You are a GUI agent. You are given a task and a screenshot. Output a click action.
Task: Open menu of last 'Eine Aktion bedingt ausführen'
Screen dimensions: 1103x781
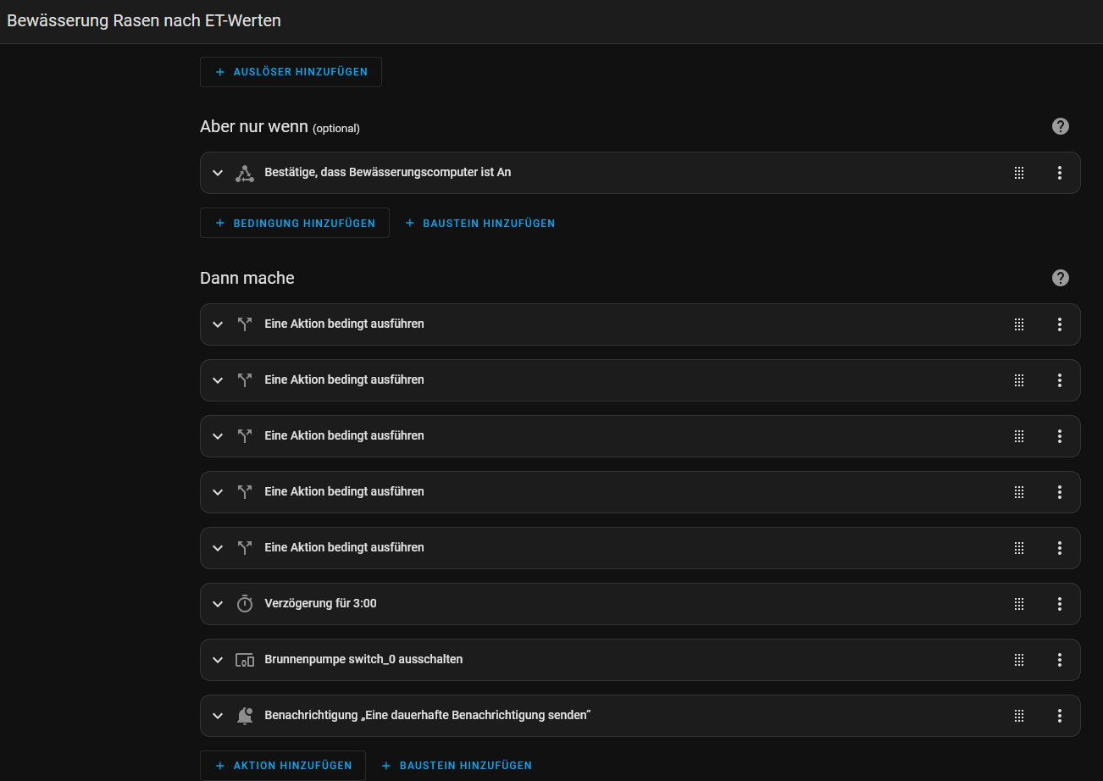click(1060, 548)
